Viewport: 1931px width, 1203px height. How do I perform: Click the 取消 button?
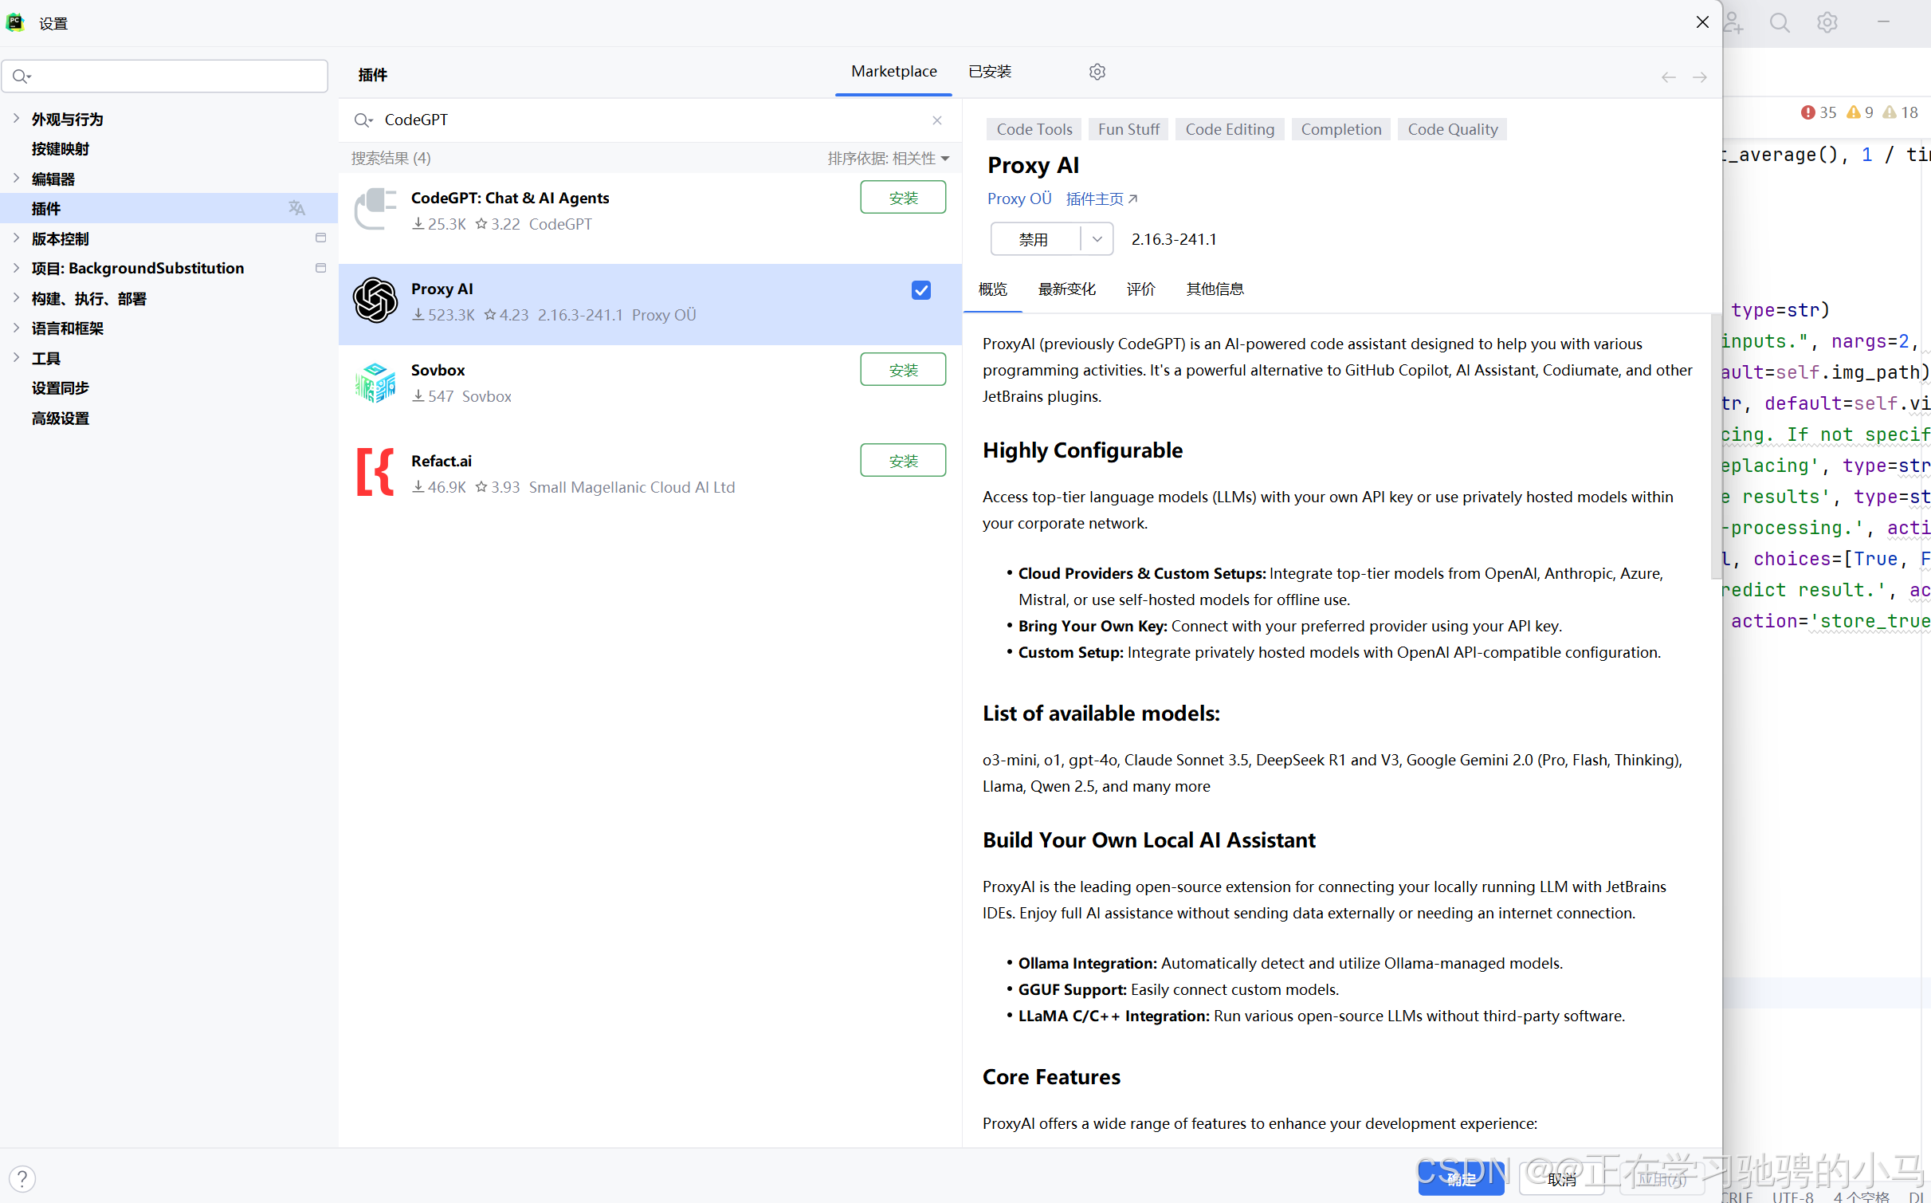(1561, 1179)
